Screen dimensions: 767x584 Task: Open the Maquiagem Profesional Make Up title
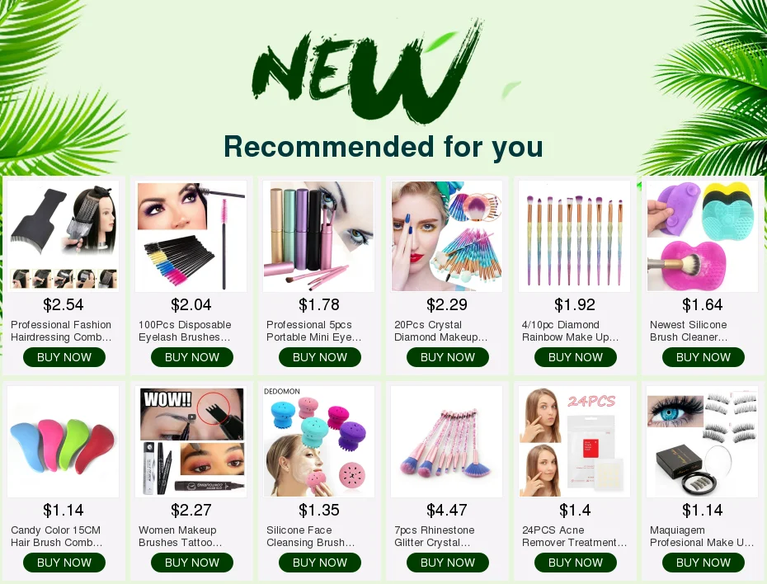coord(702,536)
